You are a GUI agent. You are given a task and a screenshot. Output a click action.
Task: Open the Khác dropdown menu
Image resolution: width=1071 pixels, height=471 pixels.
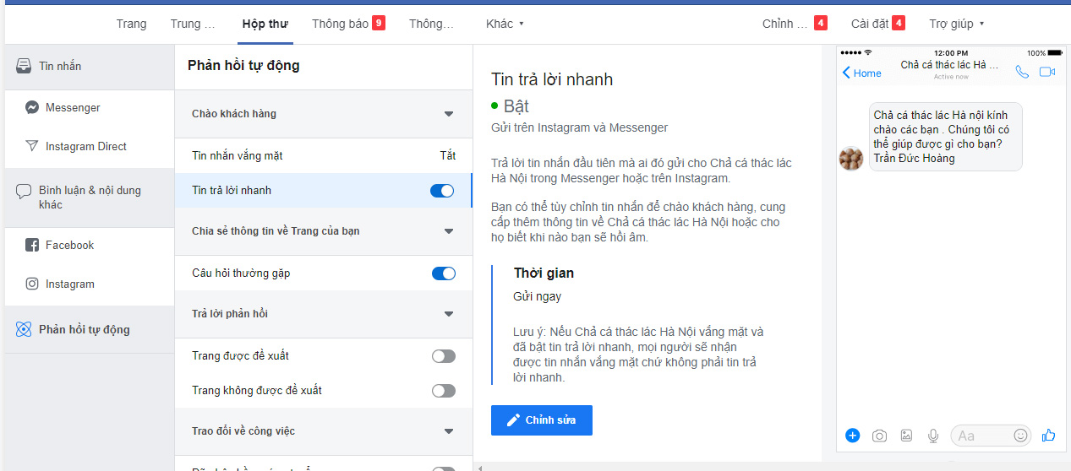pyautogui.click(x=505, y=24)
